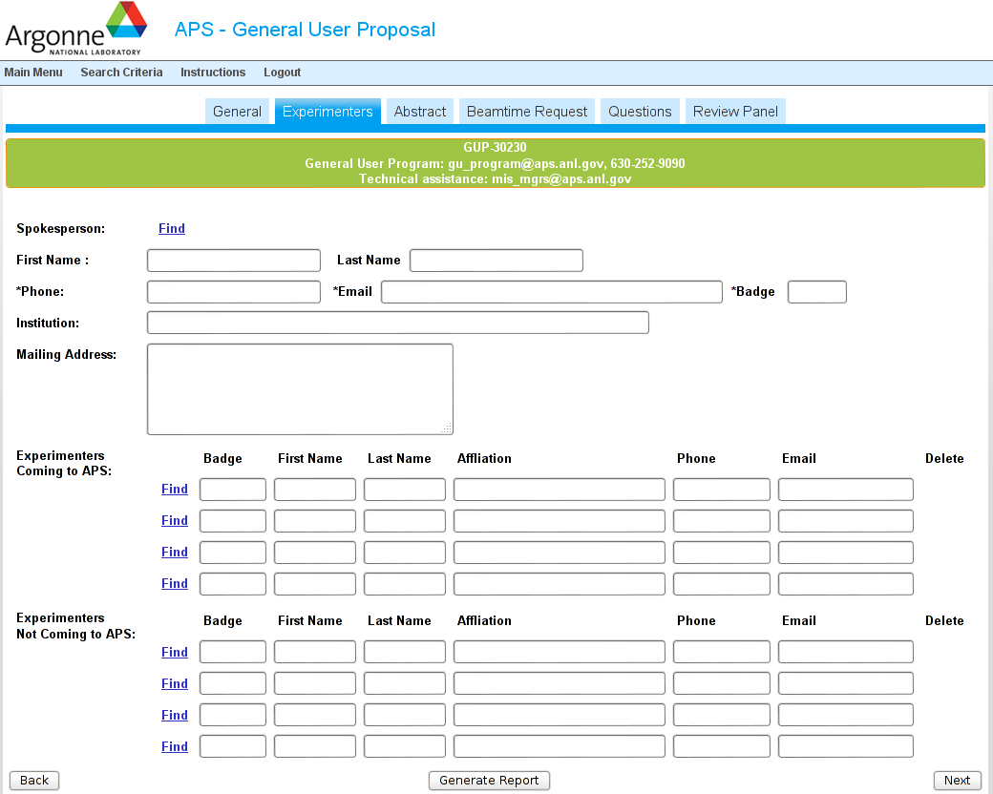Go to the Questions tab

pos(640,112)
